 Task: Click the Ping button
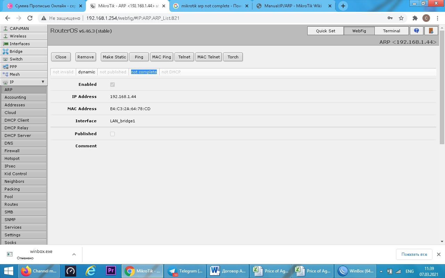[x=139, y=57]
